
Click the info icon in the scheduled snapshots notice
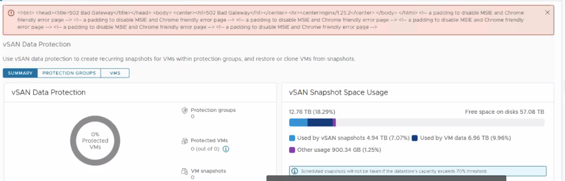(x=295, y=171)
